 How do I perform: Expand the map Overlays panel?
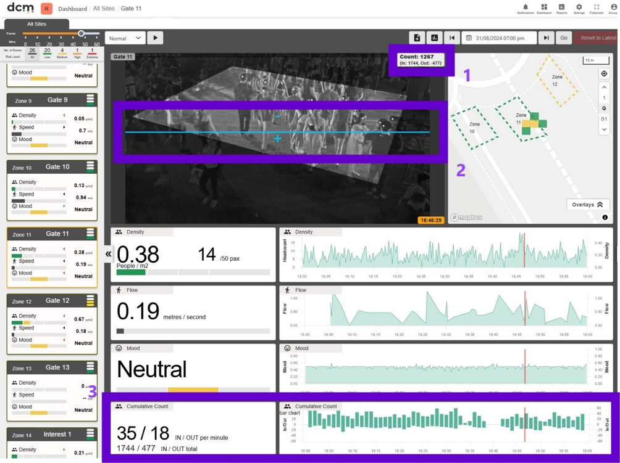pyautogui.click(x=587, y=205)
